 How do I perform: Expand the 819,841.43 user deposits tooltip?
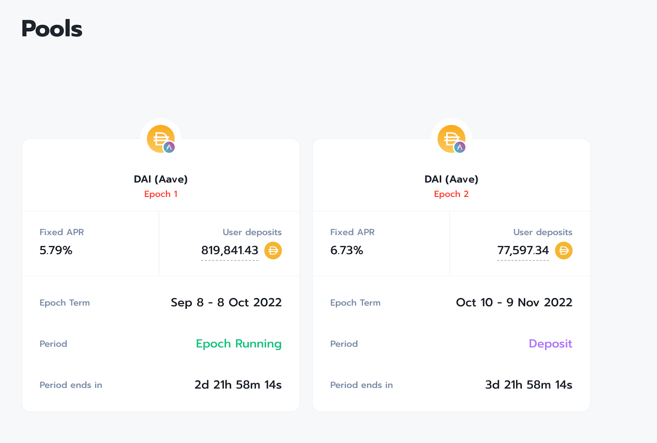230,250
